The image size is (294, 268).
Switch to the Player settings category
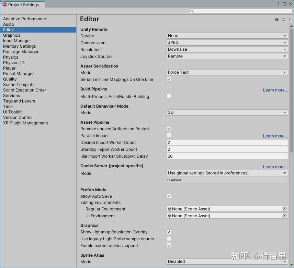coord(9,68)
